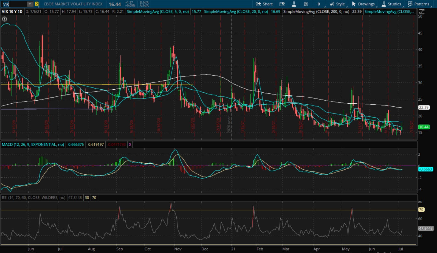This screenshot has height=253, width=437.
Task: Click the Share button in the toolbar
Action: [264, 4]
